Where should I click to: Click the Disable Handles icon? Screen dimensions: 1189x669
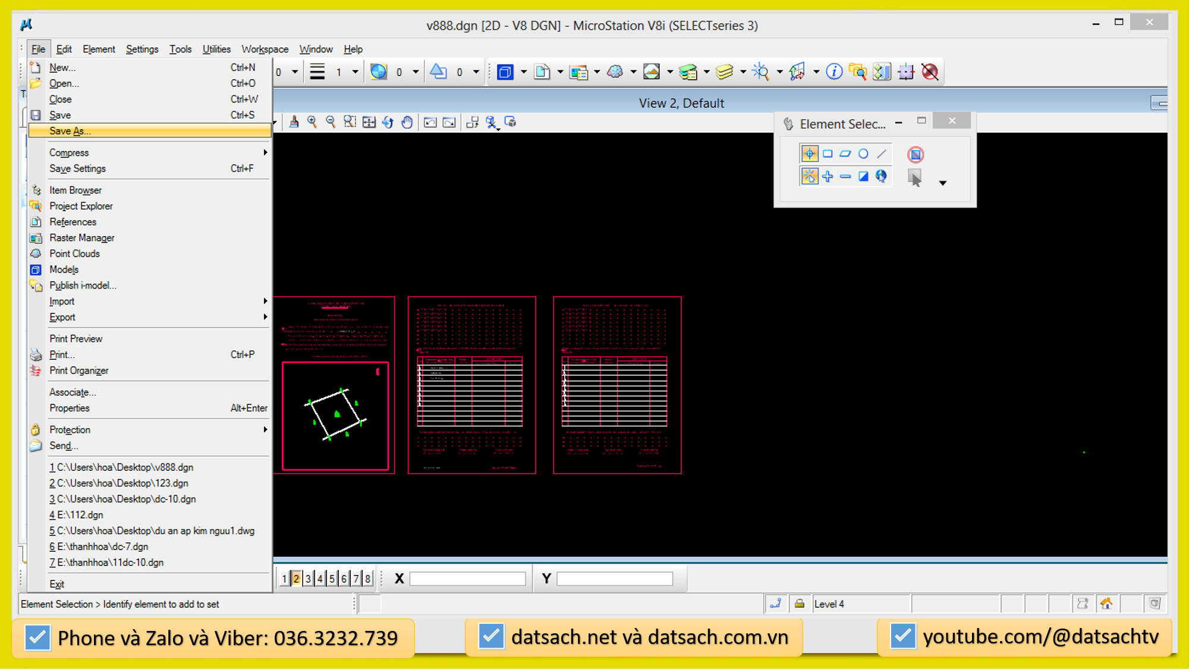point(916,155)
